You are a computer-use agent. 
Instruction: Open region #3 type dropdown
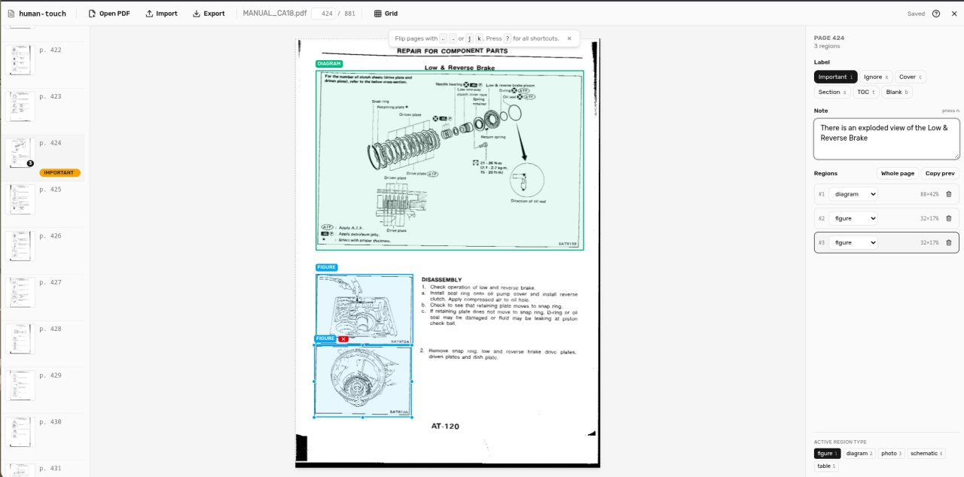853,243
